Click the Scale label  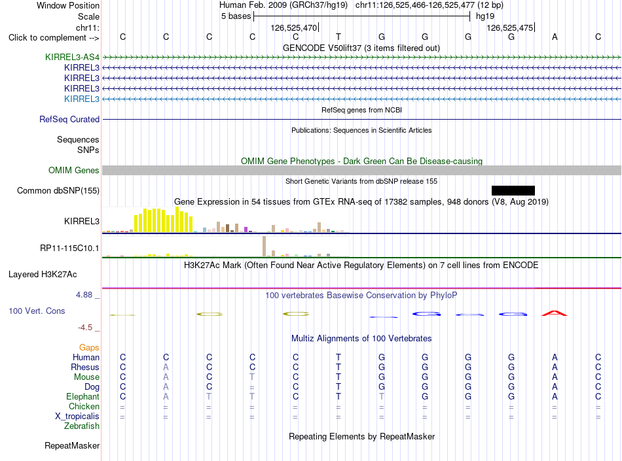[88, 16]
